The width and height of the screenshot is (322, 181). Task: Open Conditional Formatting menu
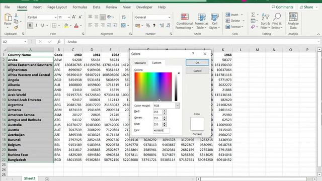[185, 22]
